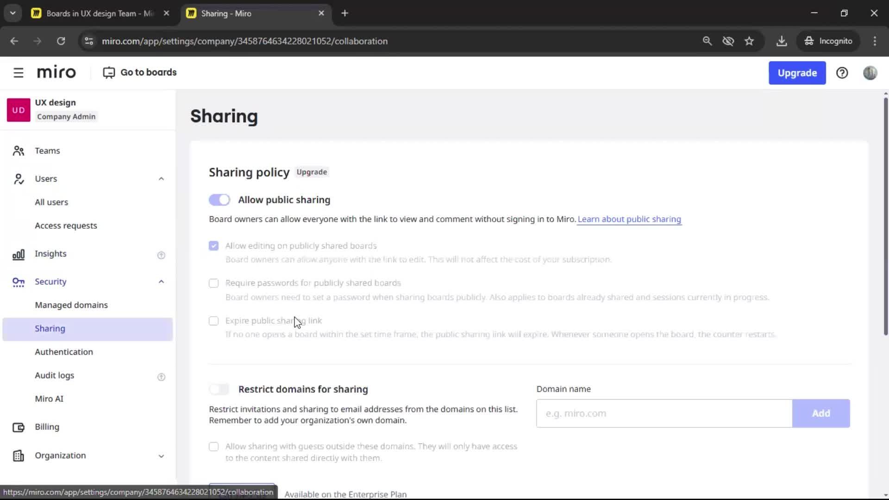Viewport: 889px width, 500px height.
Task: Open Learn about public sharing link
Action: click(629, 219)
